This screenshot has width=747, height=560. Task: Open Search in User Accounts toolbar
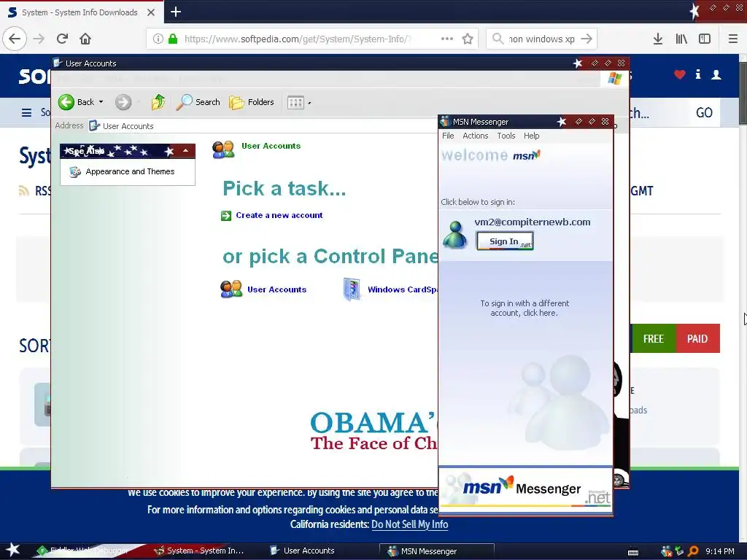tap(198, 102)
